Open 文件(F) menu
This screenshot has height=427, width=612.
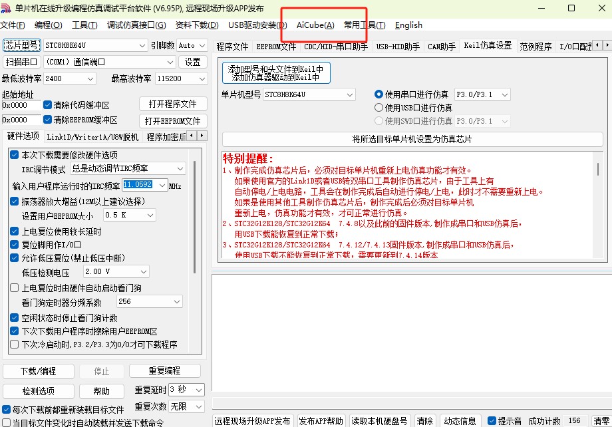(x=13, y=25)
